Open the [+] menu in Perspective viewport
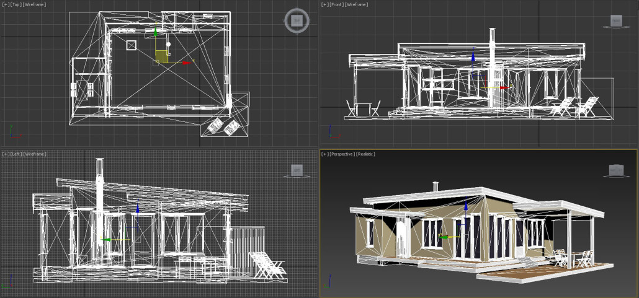Image resolution: width=639 pixels, height=298 pixels. click(325, 154)
